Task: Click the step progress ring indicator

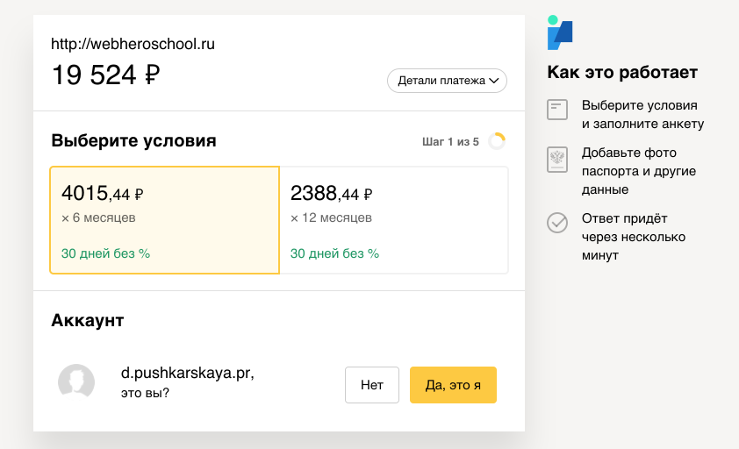Action: point(497,141)
